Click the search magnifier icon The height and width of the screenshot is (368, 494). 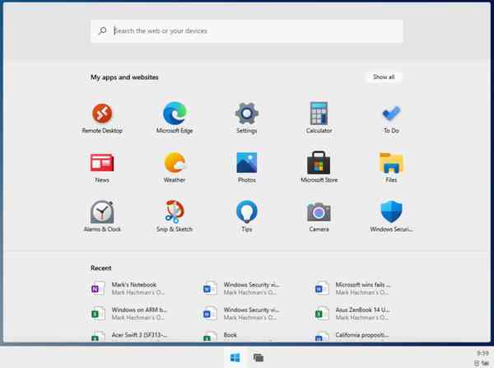[102, 30]
